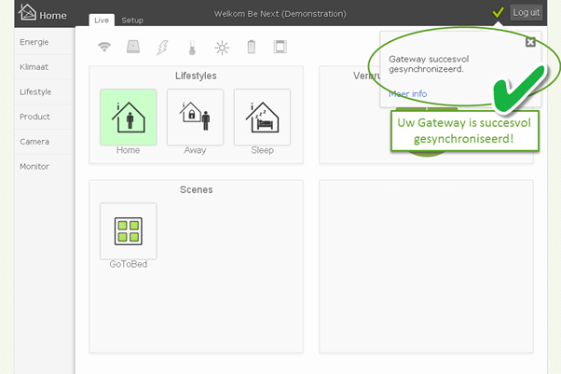The width and height of the screenshot is (561, 374).
Task: Click the sun brightness icon
Action: [x=222, y=48]
